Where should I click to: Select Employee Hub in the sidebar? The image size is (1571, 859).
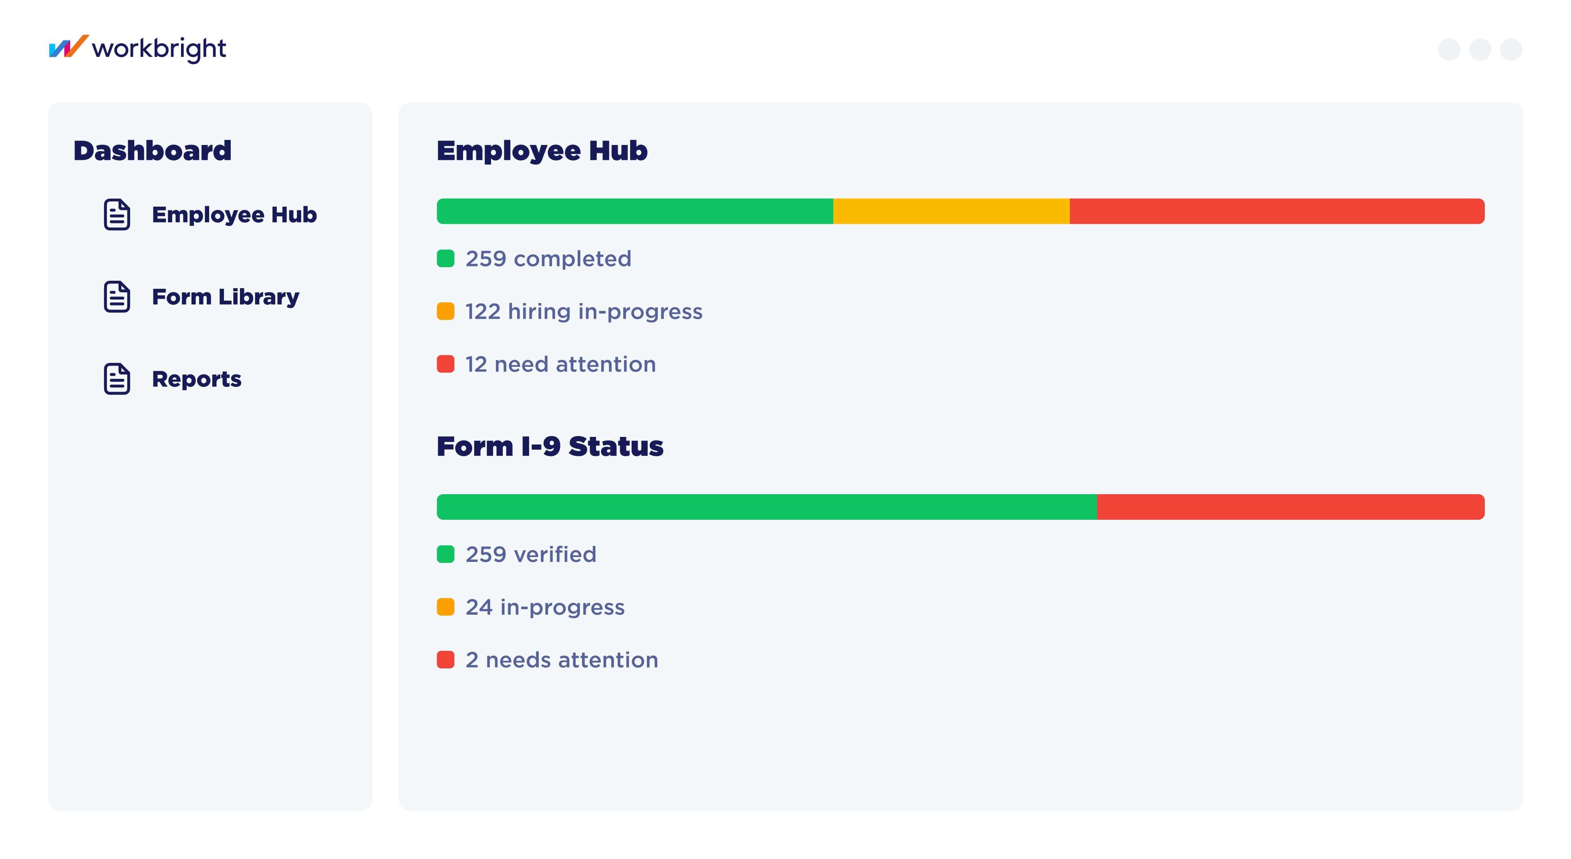(234, 215)
